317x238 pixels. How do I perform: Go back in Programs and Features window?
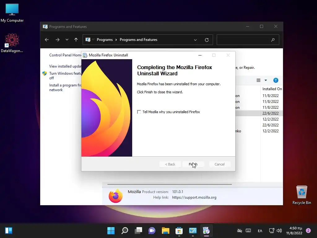click(x=47, y=40)
